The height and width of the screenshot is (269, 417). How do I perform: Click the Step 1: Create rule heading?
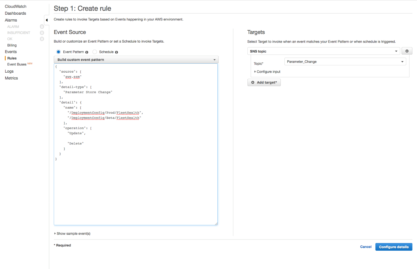click(x=82, y=8)
